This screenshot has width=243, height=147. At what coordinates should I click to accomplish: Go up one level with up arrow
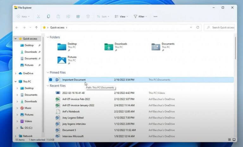[x=36, y=28]
